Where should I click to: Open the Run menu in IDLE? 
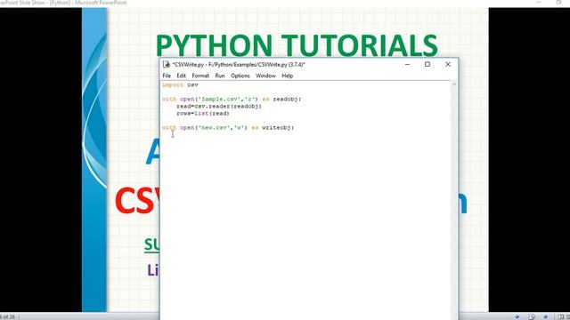(x=220, y=76)
